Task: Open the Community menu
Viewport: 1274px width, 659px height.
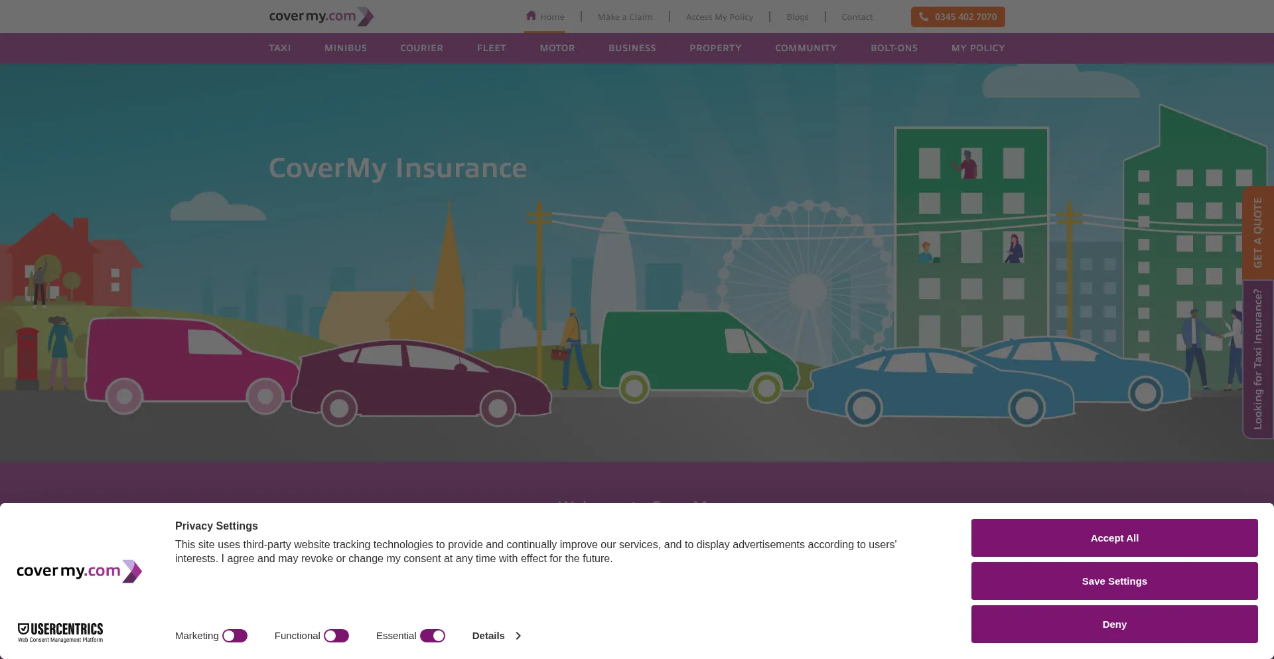Action: coord(806,48)
